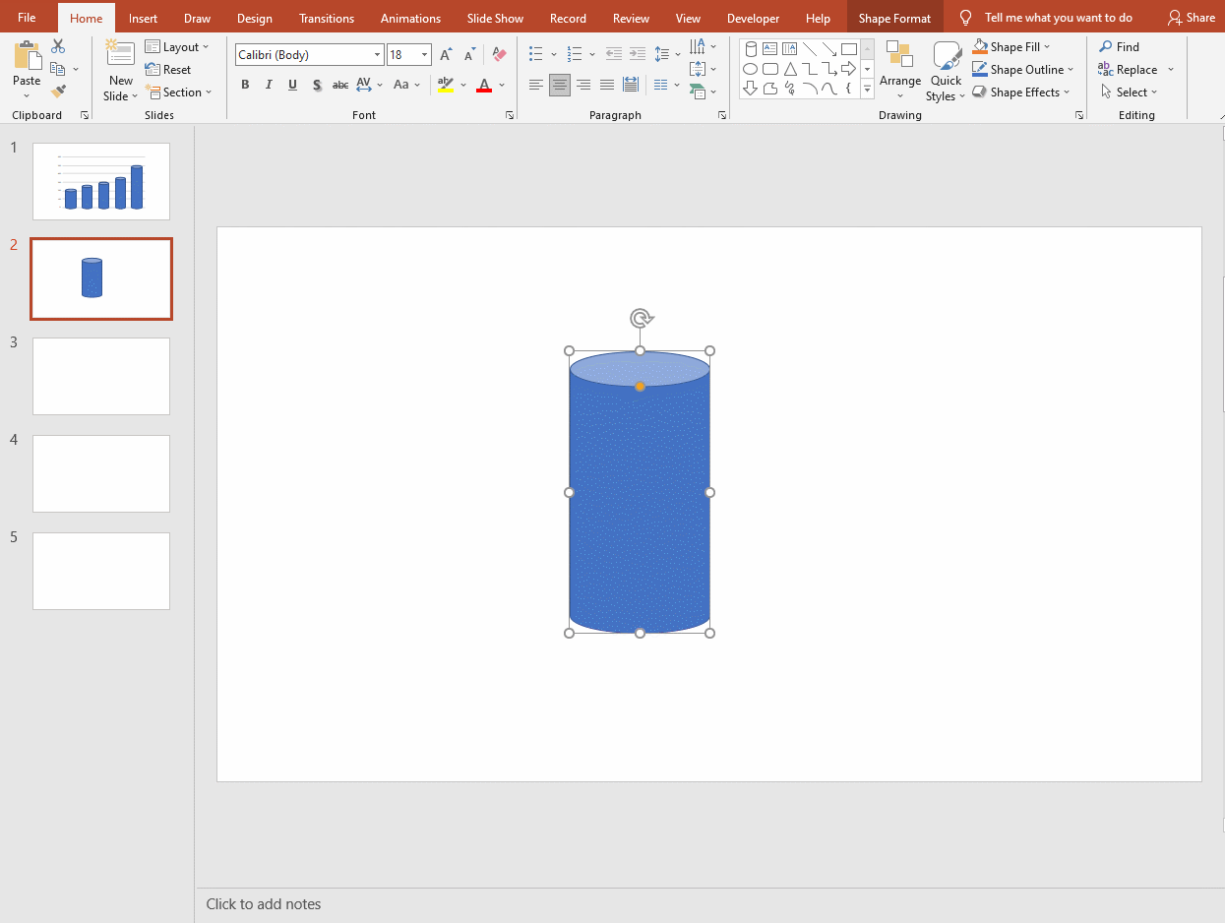Toggle Strikethrough formatting

(340, 85)
